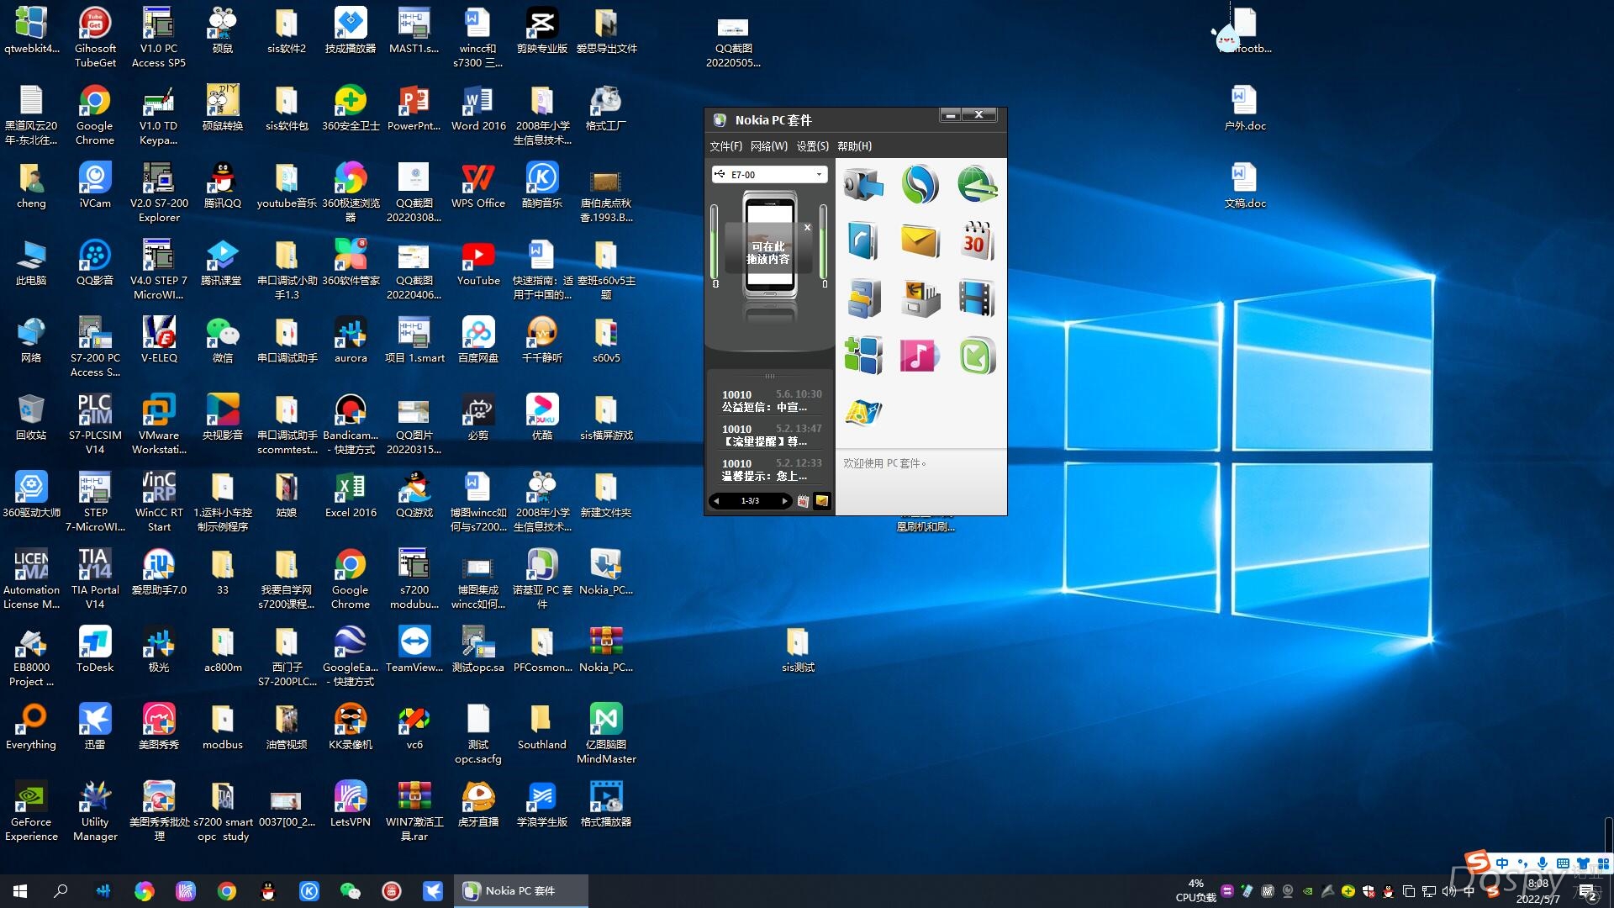The width and height of the screenshot is (1614, 908).
Task: Open the internet connection globe icon
Action: click(977, 184)
